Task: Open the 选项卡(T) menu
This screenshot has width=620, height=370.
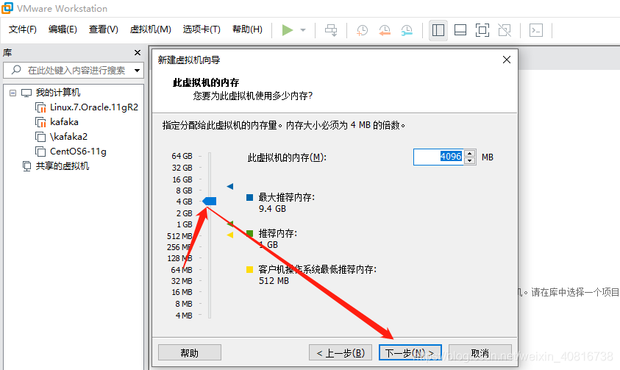Action: pos(202,29)
